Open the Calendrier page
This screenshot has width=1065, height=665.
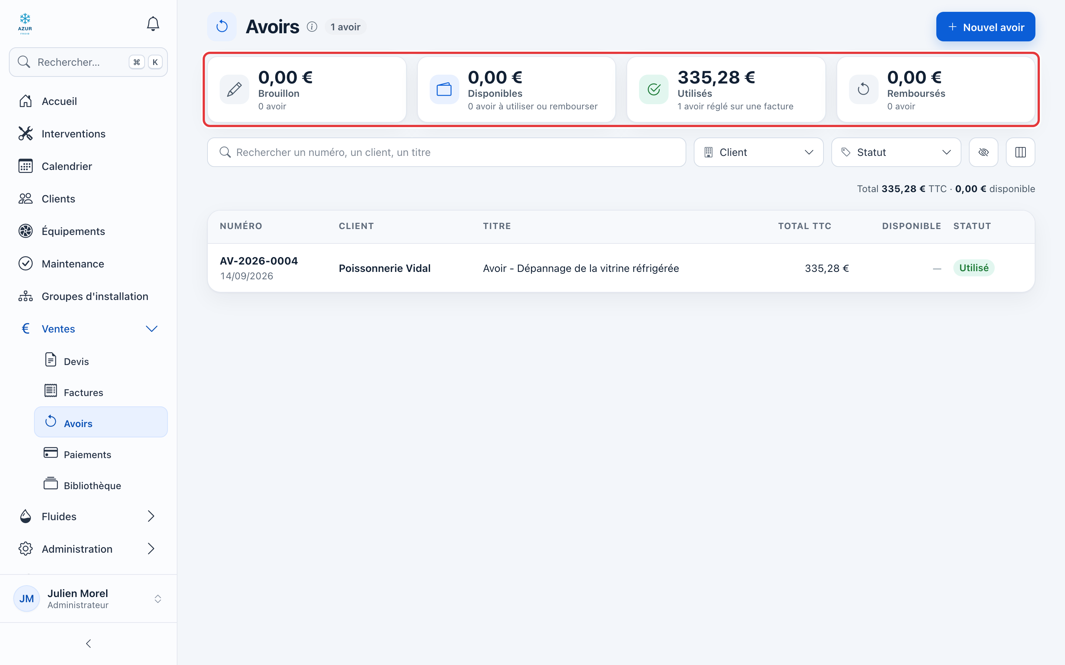point(88,166)
